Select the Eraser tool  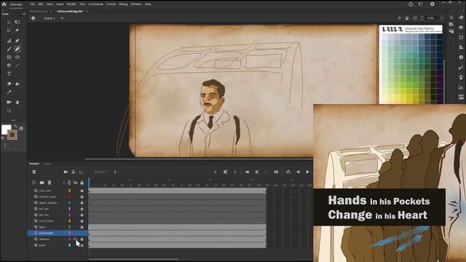pyautogui.click(x=9, y=84)
